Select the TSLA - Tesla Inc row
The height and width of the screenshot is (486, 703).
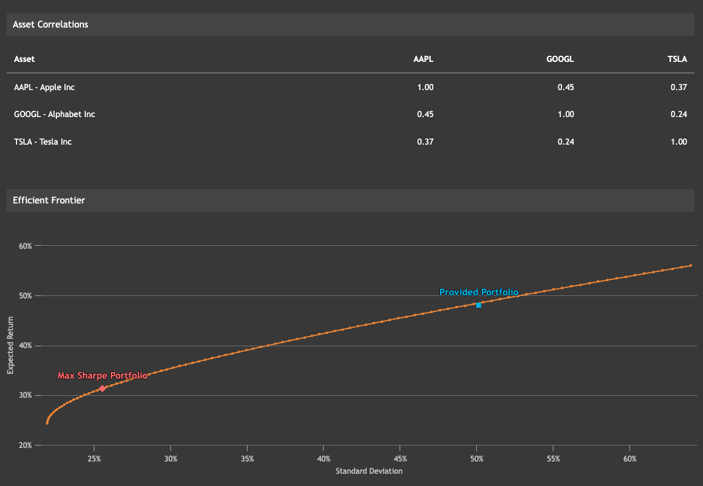42,142
